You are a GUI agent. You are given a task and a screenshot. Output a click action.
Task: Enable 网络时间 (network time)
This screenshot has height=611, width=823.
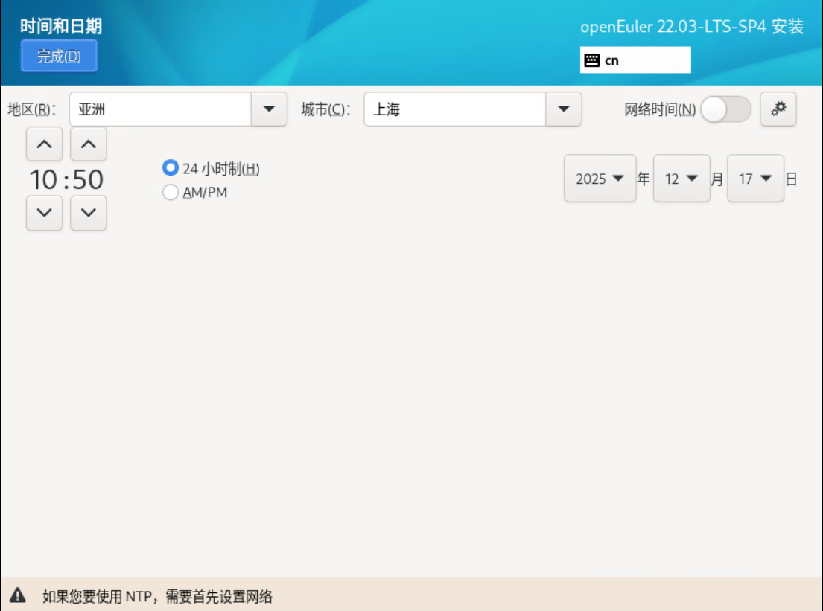coord(726,109)
